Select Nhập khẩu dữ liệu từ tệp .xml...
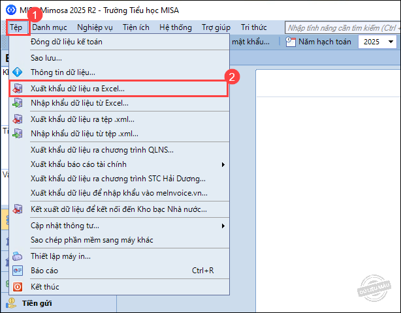Viewport: 401px width, 313px height. point(119,134)
